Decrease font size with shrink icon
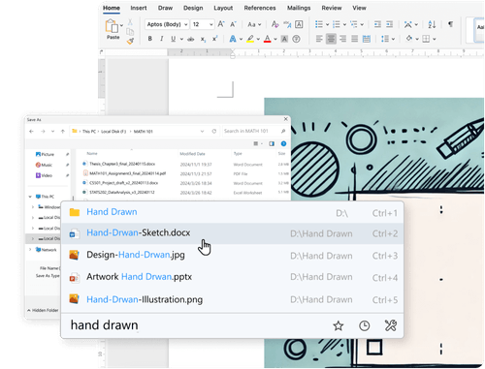 (233, 24)
